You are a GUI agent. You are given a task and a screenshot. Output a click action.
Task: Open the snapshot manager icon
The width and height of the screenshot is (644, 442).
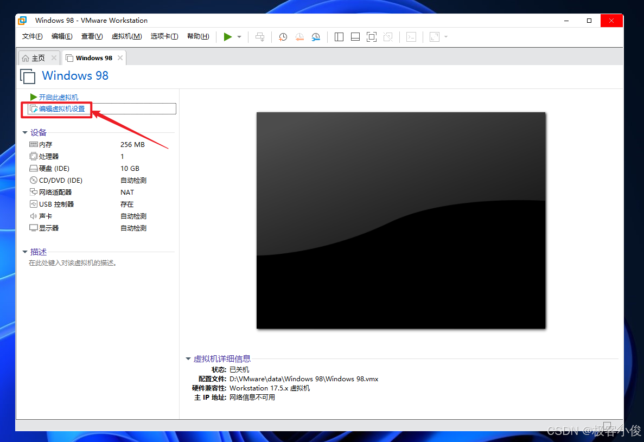(x=316, y=37)
